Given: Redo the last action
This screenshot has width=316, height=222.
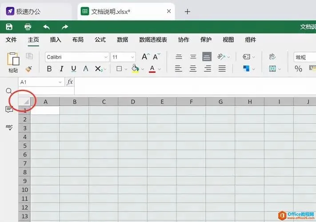Looking at the screenshot, I should [x=65, y=27].
